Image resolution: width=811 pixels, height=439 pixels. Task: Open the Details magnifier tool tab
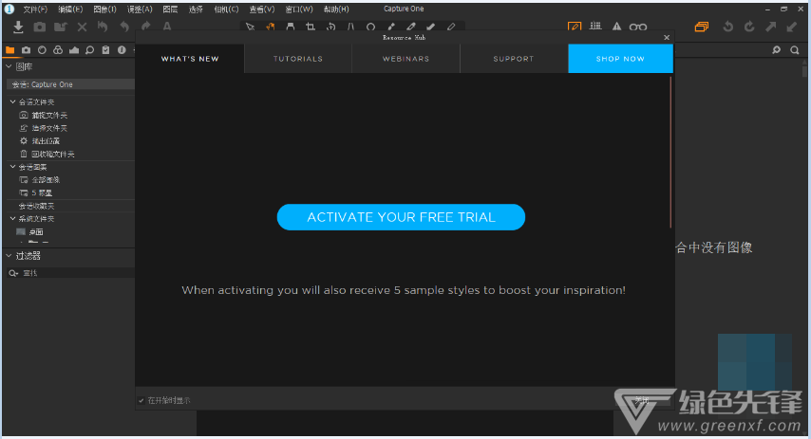pyautogui.click(x=90, y=50)
